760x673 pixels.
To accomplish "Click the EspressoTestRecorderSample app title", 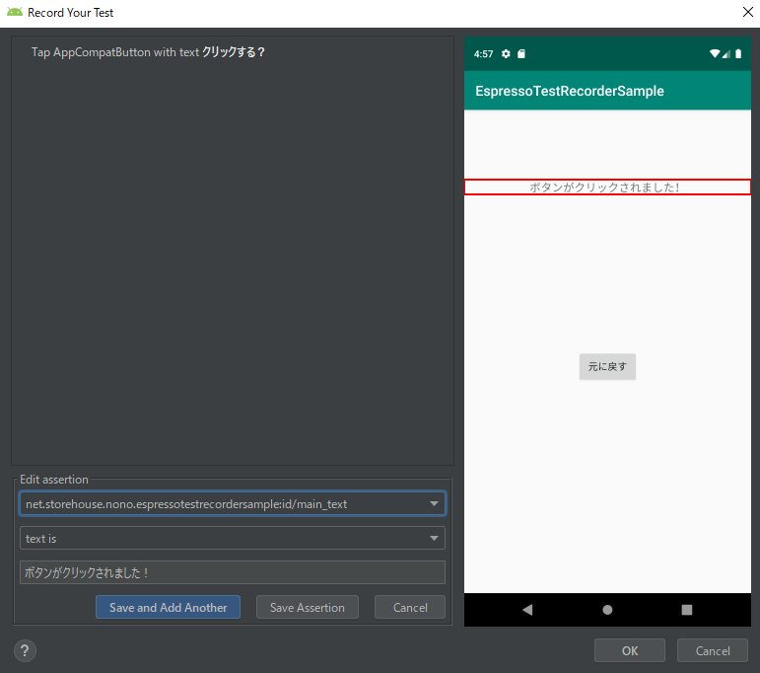I will pos(570,91).
